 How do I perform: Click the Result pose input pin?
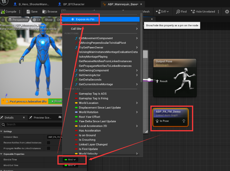(157, 81)
